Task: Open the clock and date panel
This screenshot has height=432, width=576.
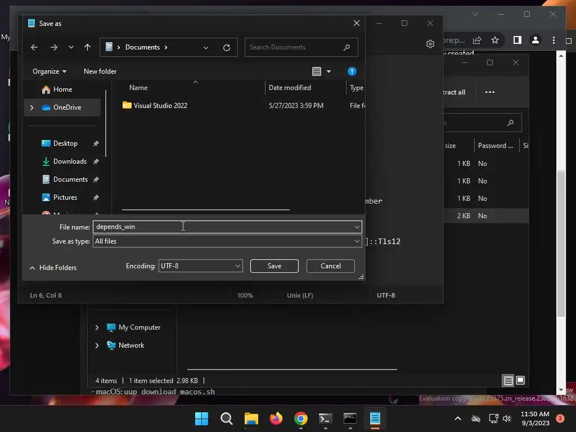Action: (535, 418)
